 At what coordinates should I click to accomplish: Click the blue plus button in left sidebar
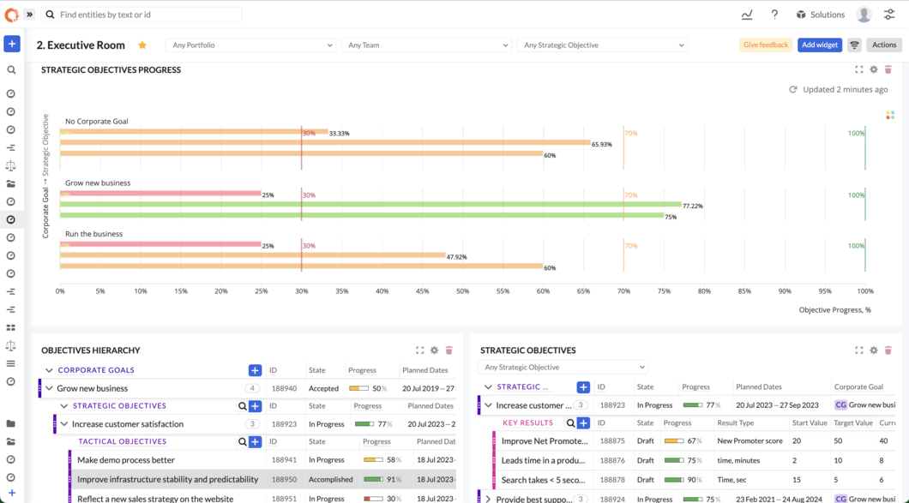(x=12, y=44)
